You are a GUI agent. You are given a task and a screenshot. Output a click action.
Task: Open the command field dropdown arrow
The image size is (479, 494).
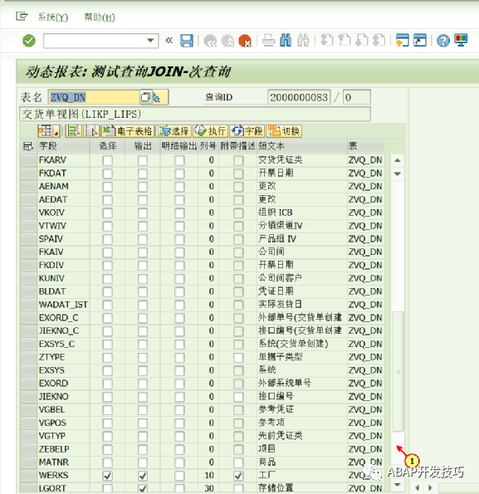point(150,41)
